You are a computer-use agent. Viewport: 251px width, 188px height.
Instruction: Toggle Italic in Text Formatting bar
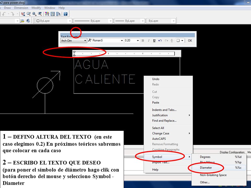149,40
